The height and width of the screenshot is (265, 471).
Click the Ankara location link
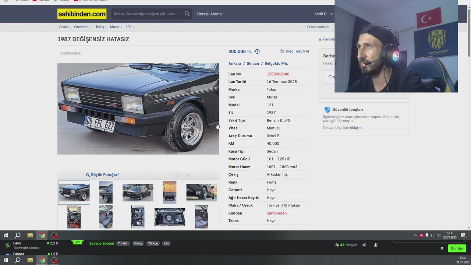click(x=235, y=64)
